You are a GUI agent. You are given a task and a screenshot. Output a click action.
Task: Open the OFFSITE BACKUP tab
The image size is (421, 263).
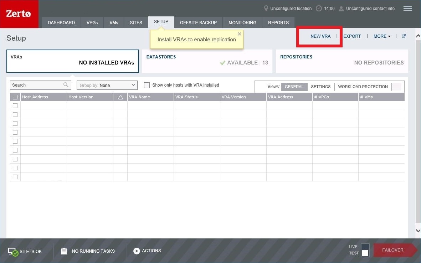pos(199,22)
